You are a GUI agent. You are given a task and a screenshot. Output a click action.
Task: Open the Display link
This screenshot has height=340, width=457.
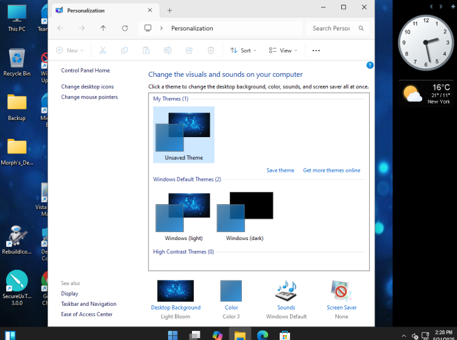click(69, 293)
